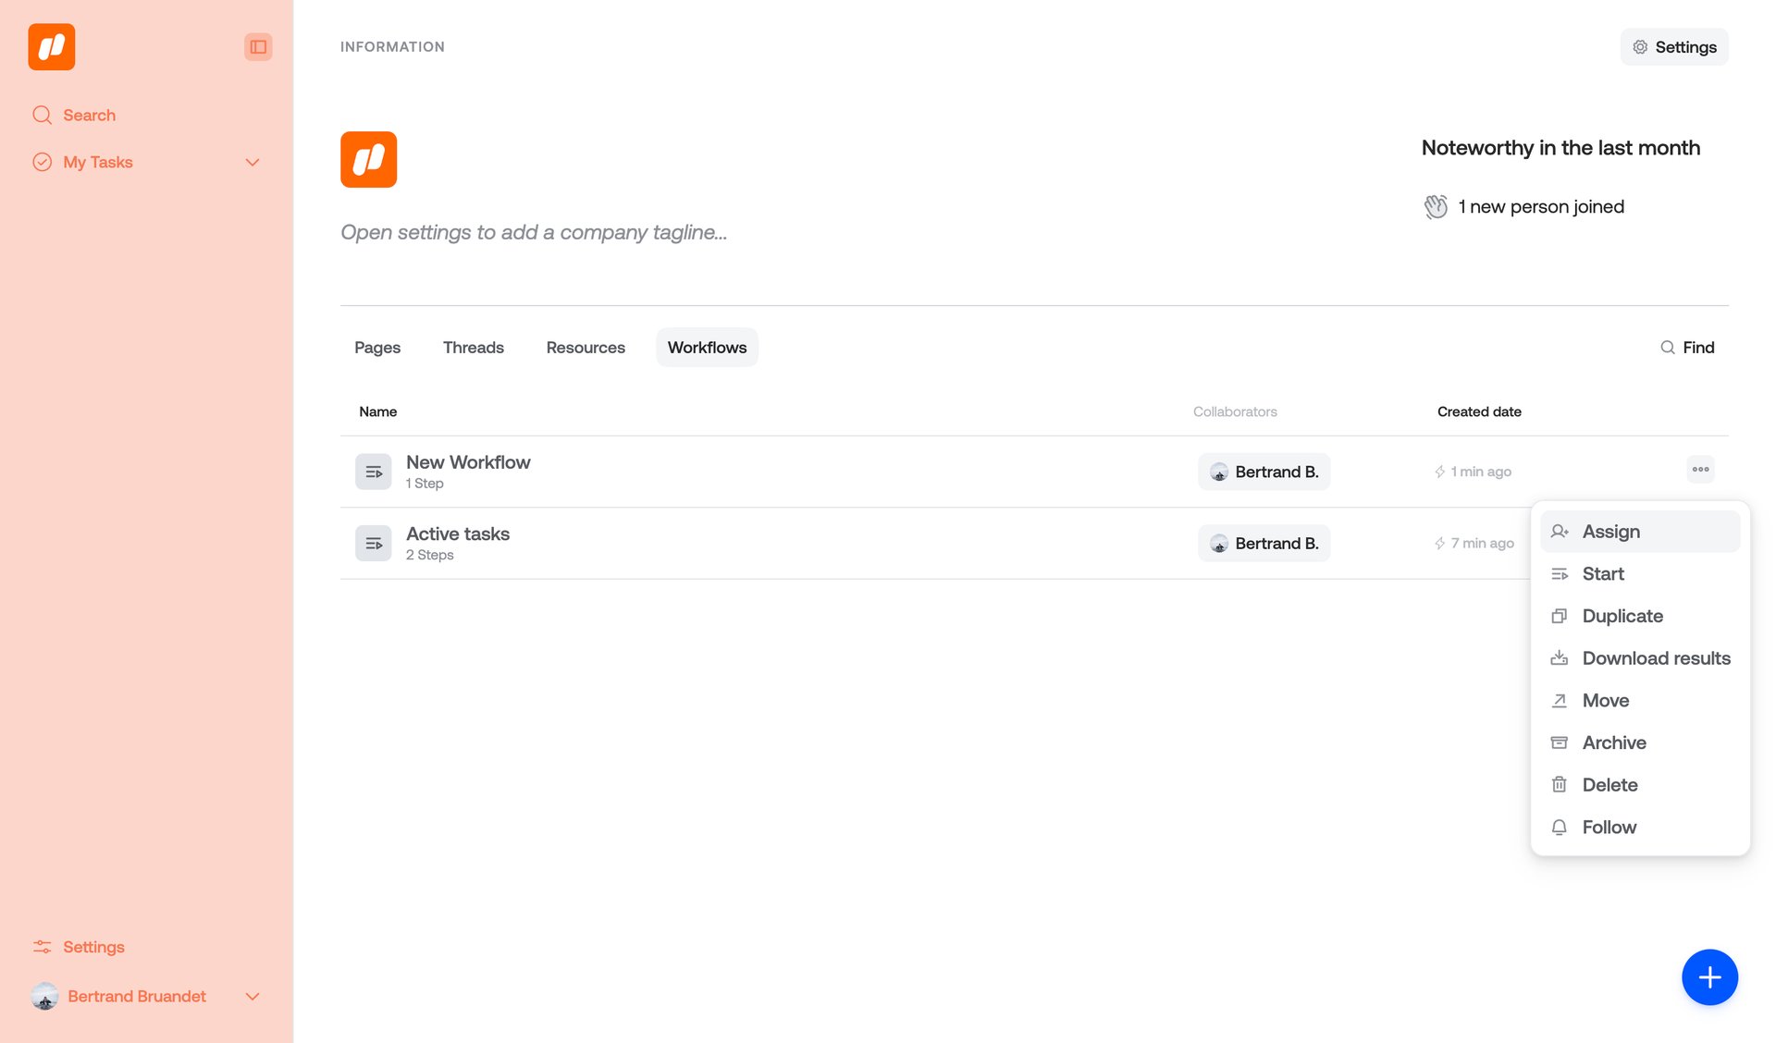Open Search in the sidebar
Viewport: 1776px width, 1043px height.
[x=89, y=116]
